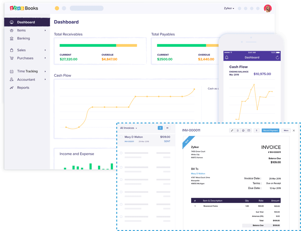Create a new invoice with the plus button
Viewport: 301px width, 231px height.
click(160, 128)
